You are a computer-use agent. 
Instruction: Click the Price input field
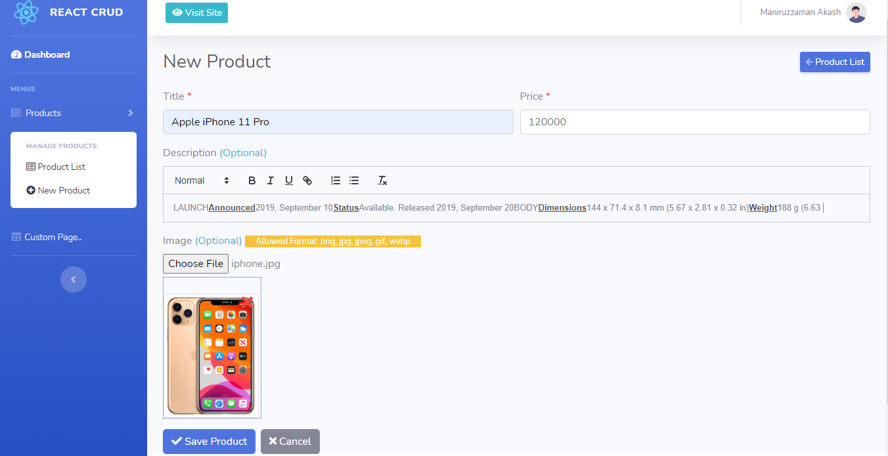coord(694,122)
